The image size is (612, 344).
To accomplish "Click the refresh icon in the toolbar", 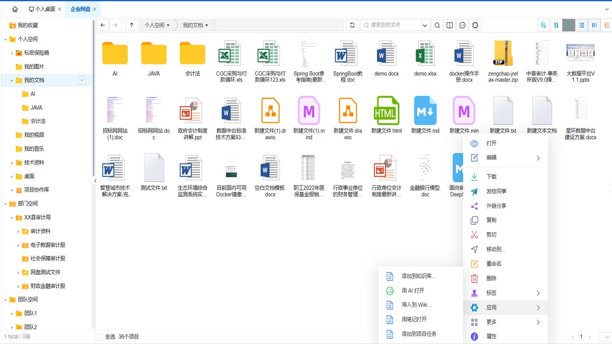I will click(352, 25).
